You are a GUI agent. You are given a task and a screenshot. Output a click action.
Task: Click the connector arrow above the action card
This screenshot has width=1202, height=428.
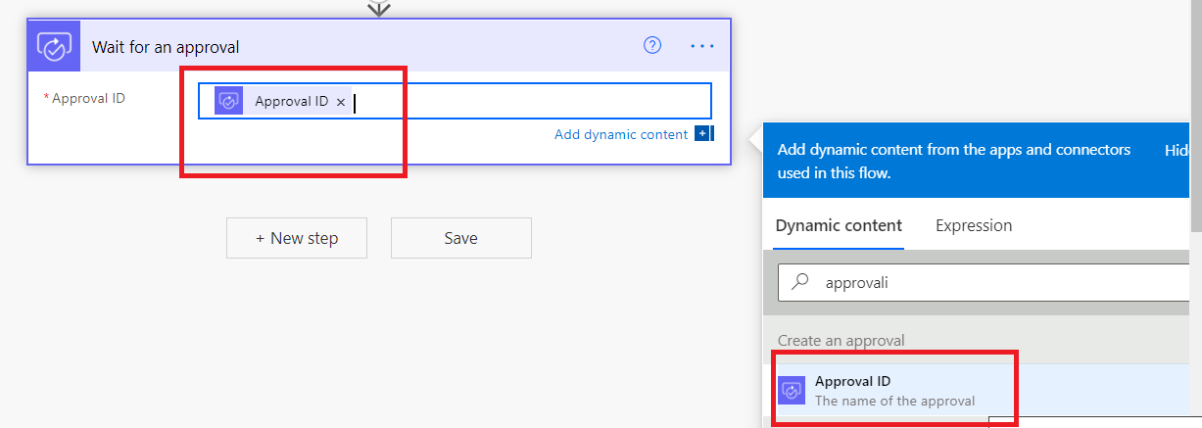[378, 9]
